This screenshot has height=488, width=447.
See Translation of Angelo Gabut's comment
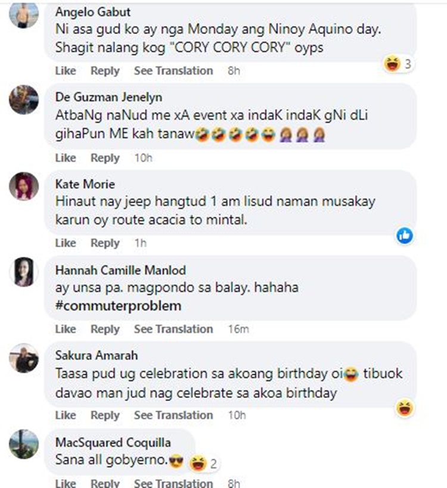click(173, 71)
